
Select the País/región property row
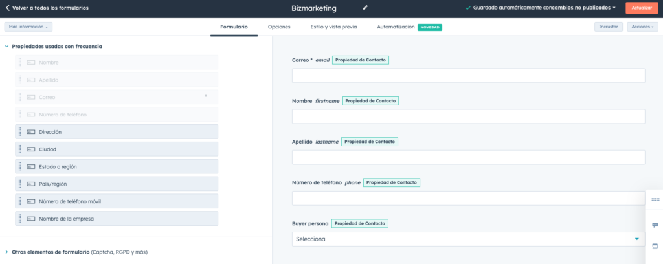(117, 184)
